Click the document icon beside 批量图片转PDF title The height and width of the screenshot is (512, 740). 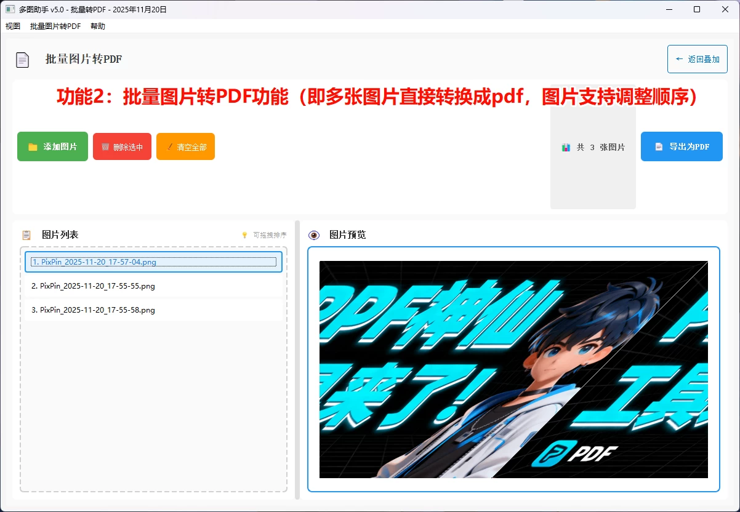click(x=23, y=60)
